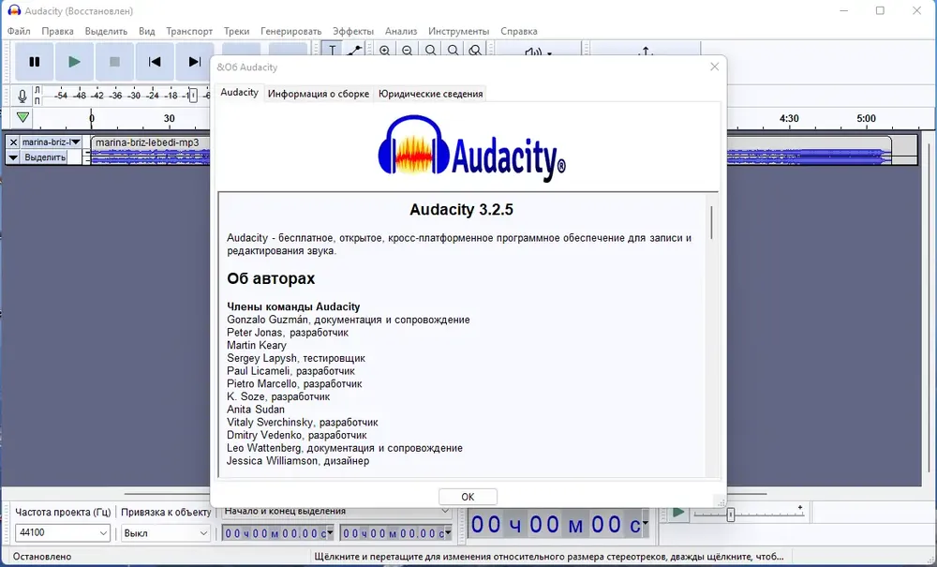Click the zoom out magnifier icon

(x=408, y=51)
